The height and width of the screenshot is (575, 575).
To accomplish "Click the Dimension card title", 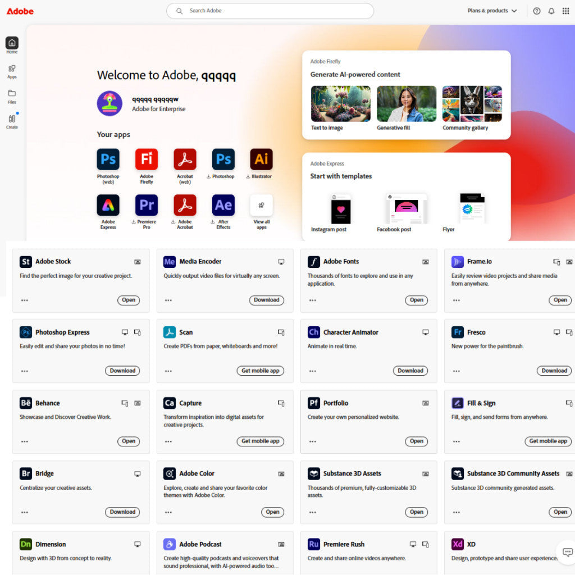I will tap(51, 544).
